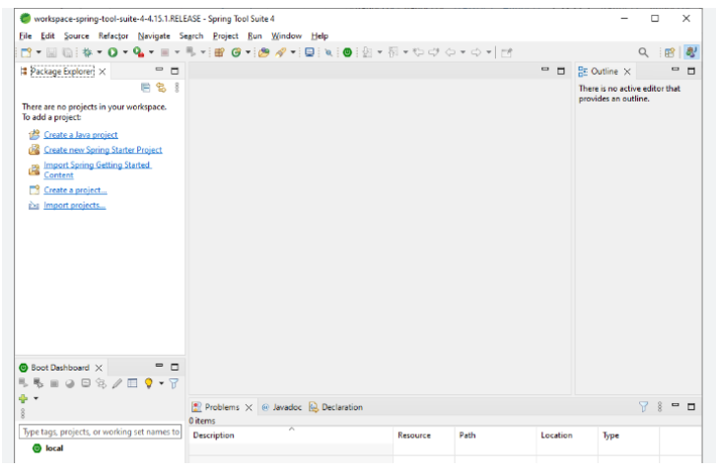Viewport: 717px width, 473px height.
Task: Click the Run with red toolbox icon
Action: (138, 52)
